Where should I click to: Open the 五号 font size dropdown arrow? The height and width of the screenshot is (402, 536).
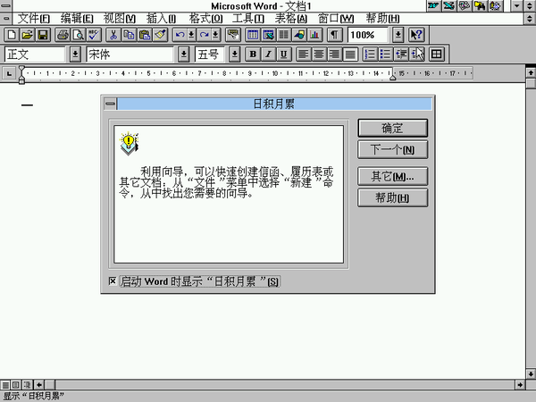(x=234, y=54)
